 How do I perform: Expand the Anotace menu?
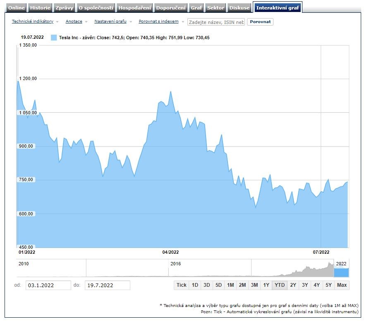(74, 21)
